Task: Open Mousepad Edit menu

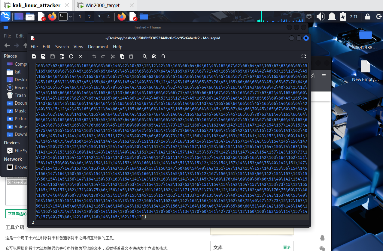Action: click(47, 47)
